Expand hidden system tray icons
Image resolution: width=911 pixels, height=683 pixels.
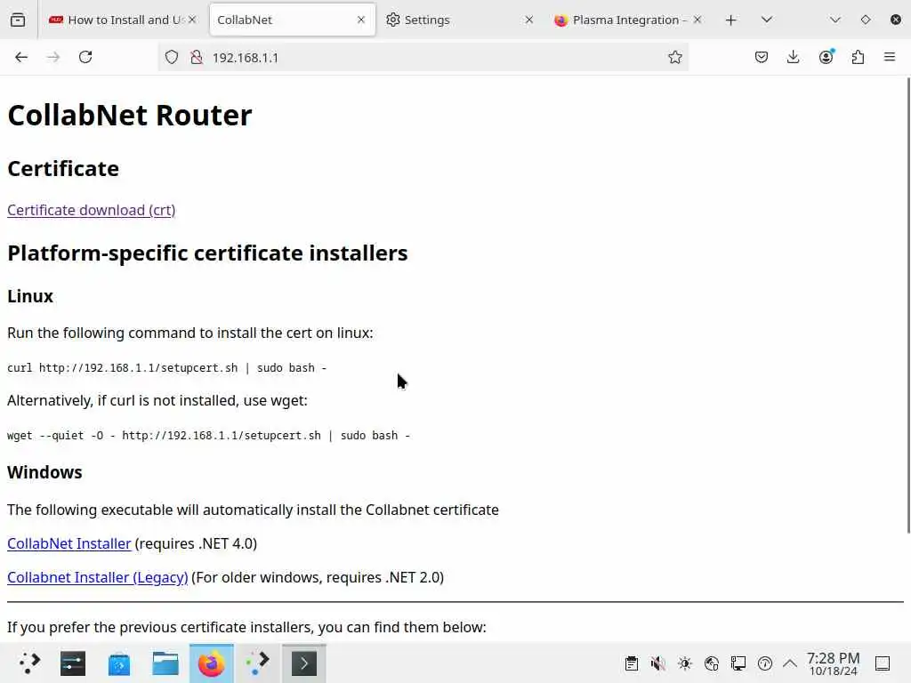[790, 663]
